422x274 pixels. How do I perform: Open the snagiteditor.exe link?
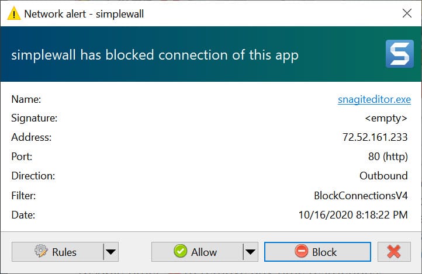374,99
